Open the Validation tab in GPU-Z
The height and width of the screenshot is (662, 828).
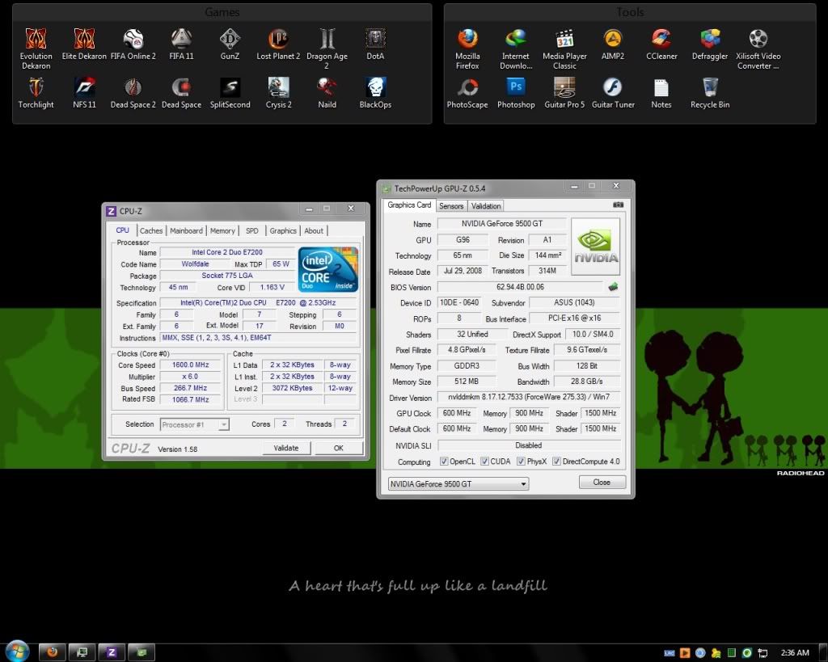click(x=486, y=206)
